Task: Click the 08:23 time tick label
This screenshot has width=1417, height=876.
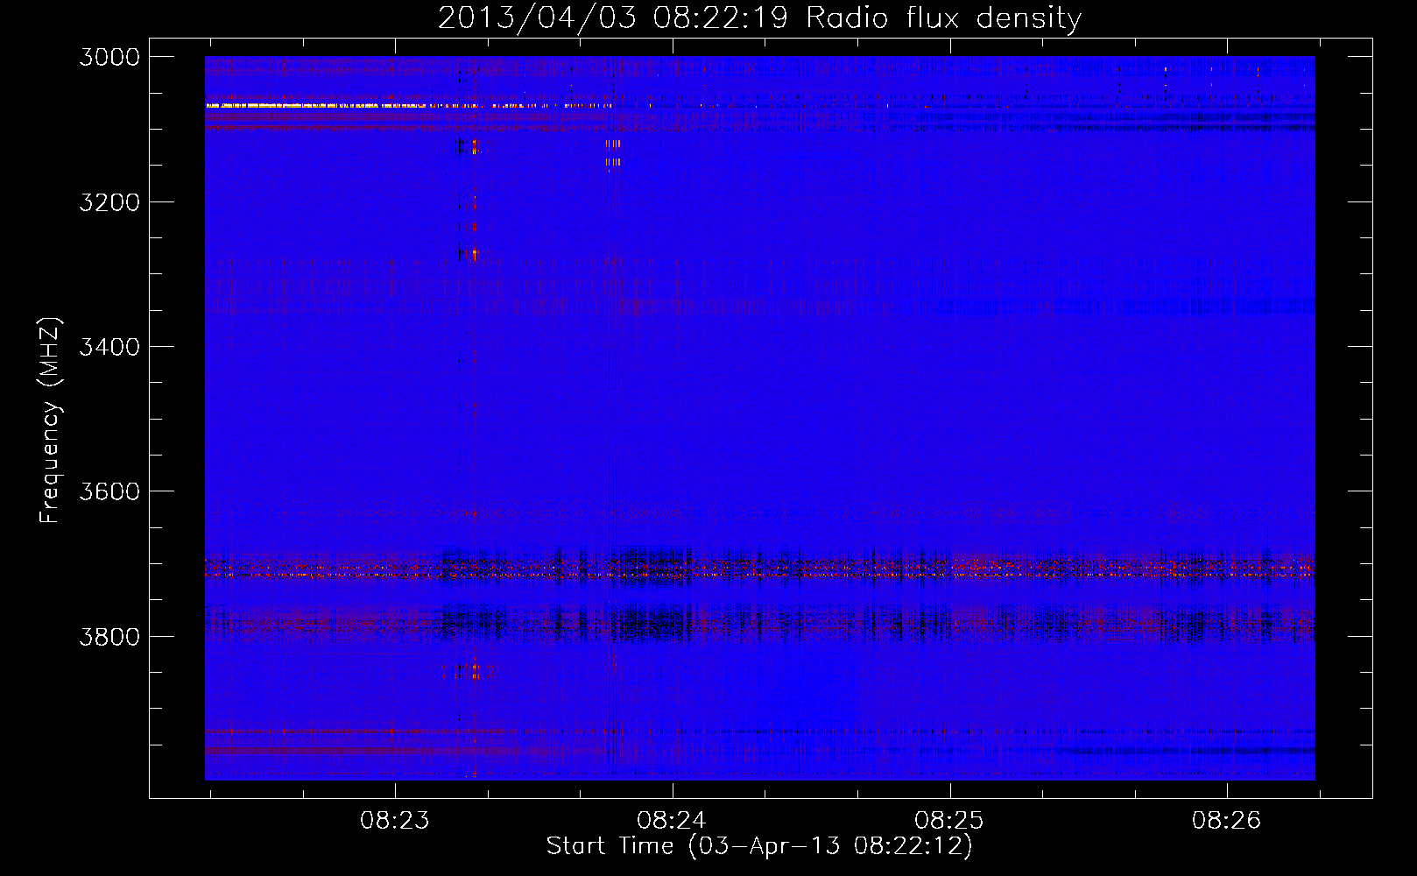Action: [x=395, y=821]
